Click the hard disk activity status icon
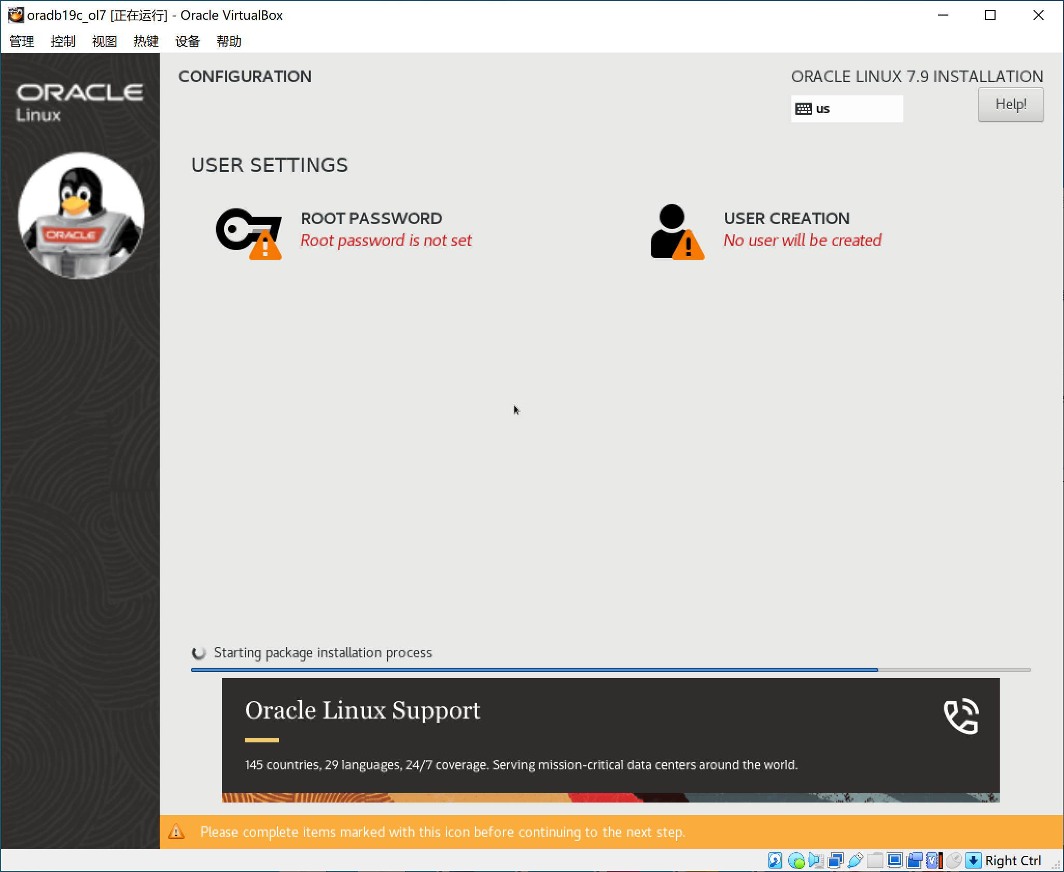 click(775, 861)
